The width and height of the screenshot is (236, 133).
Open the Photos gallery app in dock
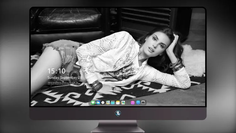[x=123, y=103]
